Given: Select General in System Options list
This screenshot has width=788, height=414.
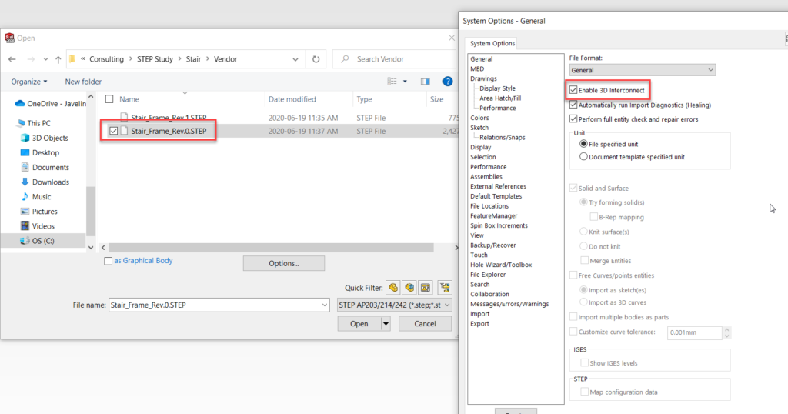Looking at the screenshot, I should click(482, 58).
